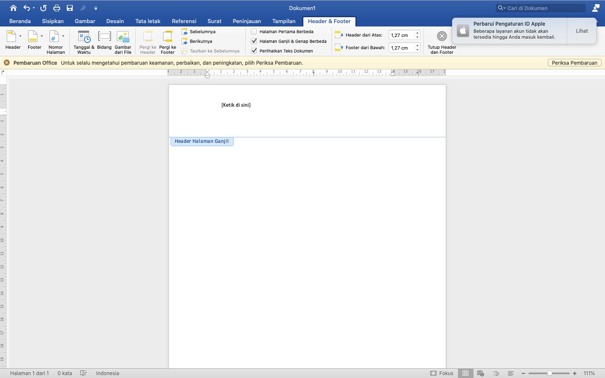Click word count 0 kata
Screen dimensions: 605x378
pyautogui.click(x=65, y=373)
